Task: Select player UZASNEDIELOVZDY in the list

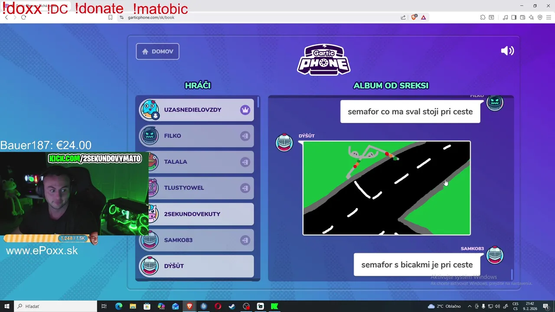Action: pos(196,110)
